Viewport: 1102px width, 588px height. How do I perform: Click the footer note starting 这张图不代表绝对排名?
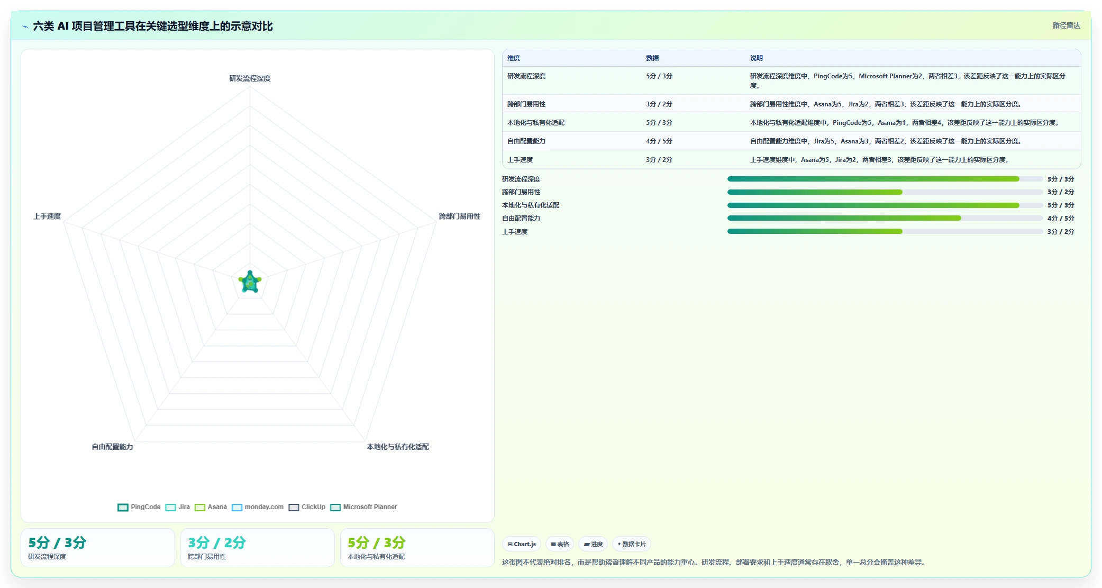coord(715,562)
